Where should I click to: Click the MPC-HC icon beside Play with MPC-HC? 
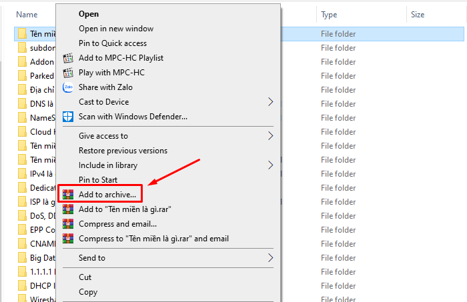[68, 73]
